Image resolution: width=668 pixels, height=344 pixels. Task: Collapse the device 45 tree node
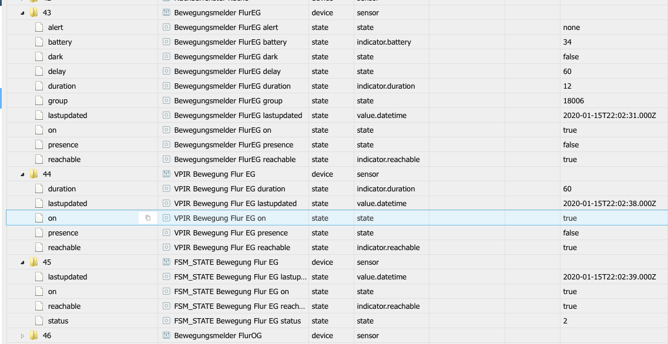(x=22, y=262)
